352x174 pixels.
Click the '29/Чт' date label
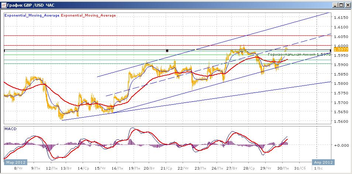tap(266, 168)
